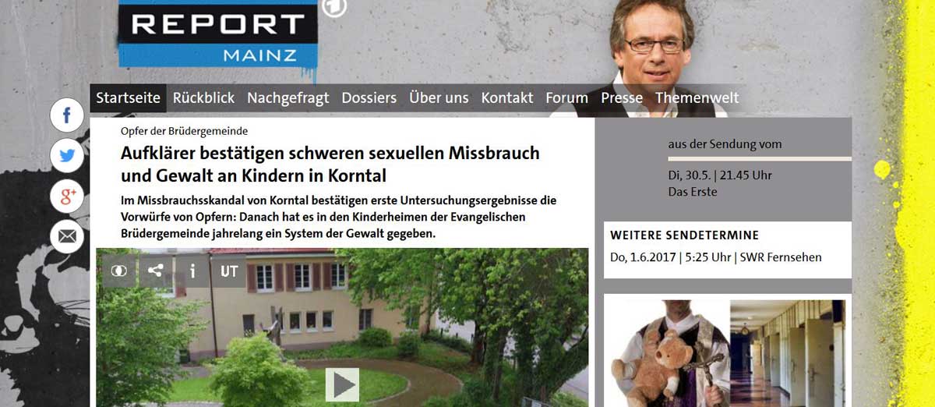Go to the Rückblick menu item
The image size is (935, 407).
(203, 98)
